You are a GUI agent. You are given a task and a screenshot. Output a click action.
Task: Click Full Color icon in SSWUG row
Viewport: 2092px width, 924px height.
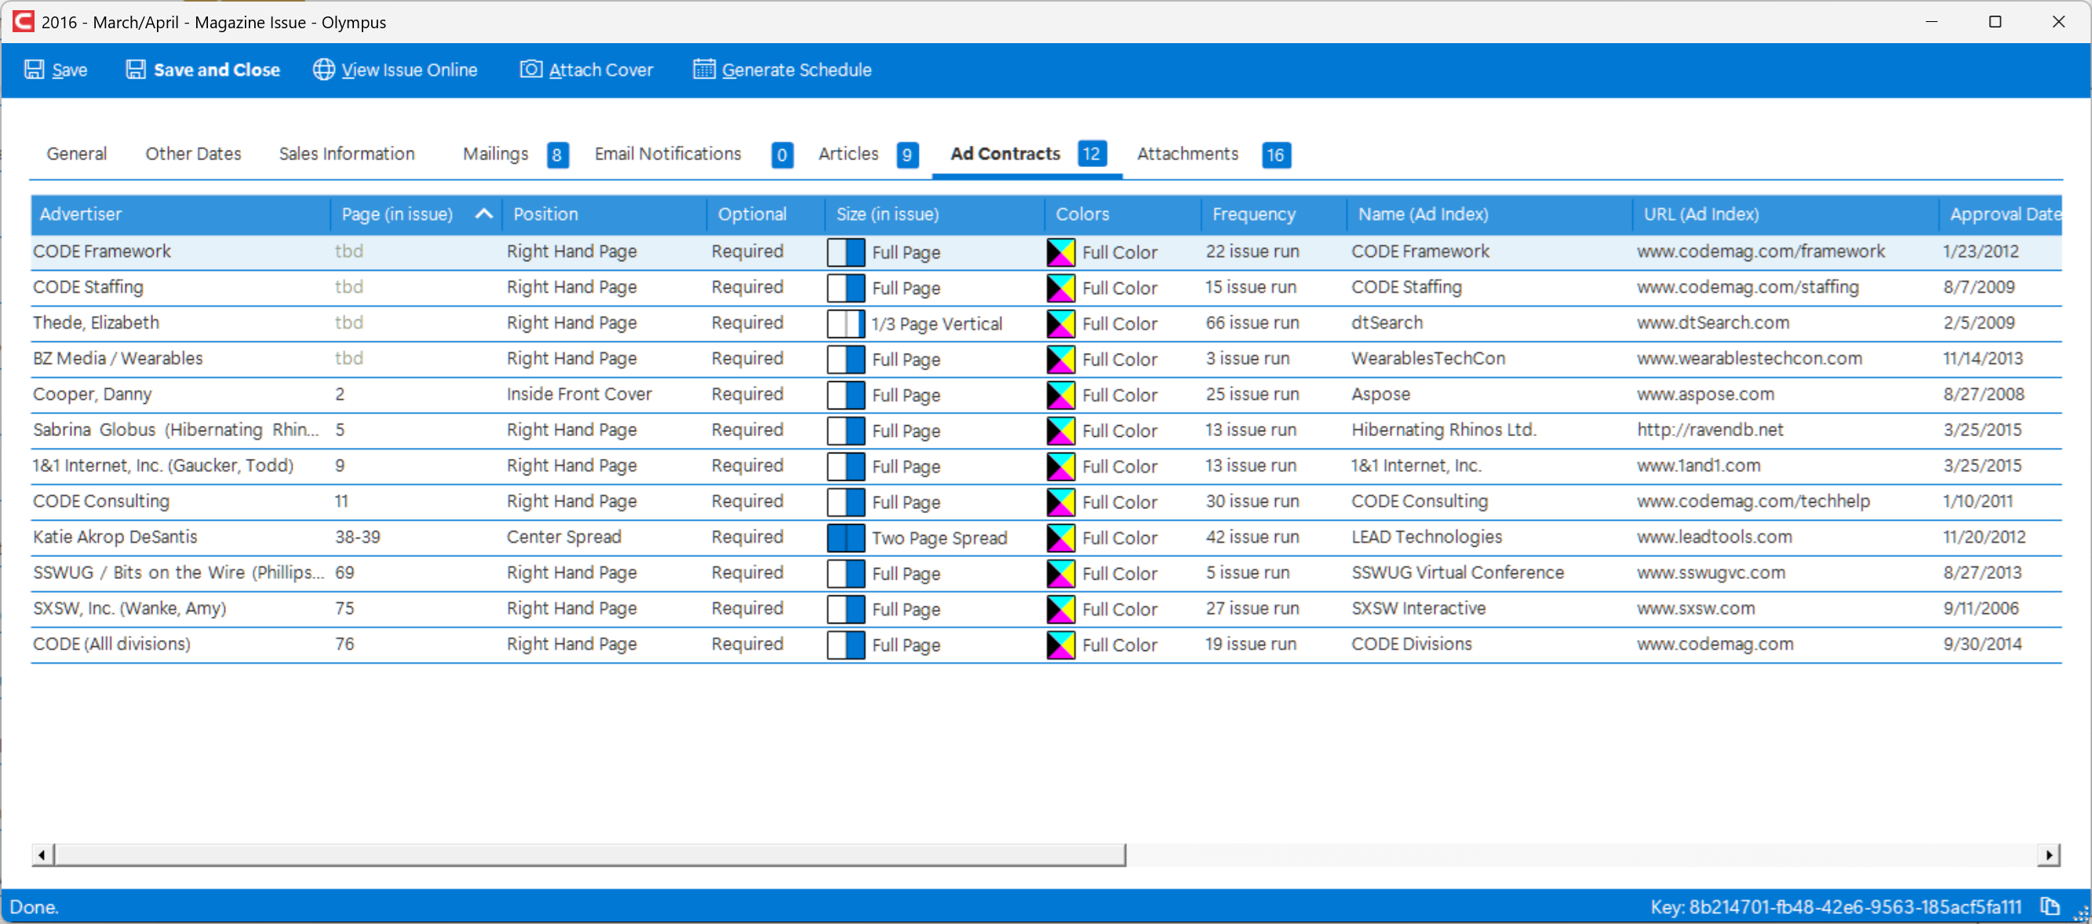[1061, 573]
